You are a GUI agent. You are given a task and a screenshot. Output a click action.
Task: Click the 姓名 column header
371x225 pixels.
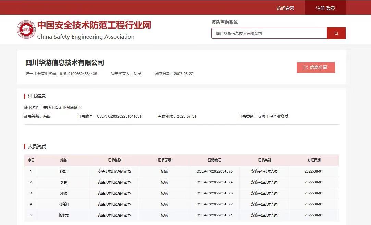coord(63,160)
